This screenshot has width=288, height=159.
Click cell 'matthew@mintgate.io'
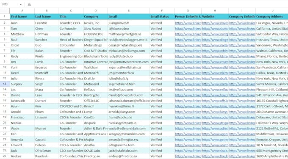coord(129,34)
